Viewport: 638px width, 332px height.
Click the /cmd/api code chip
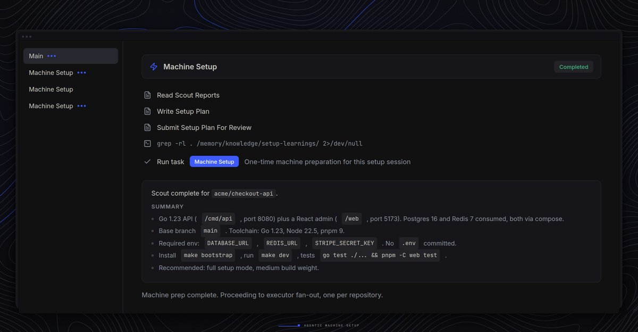(x=219, y=219)
